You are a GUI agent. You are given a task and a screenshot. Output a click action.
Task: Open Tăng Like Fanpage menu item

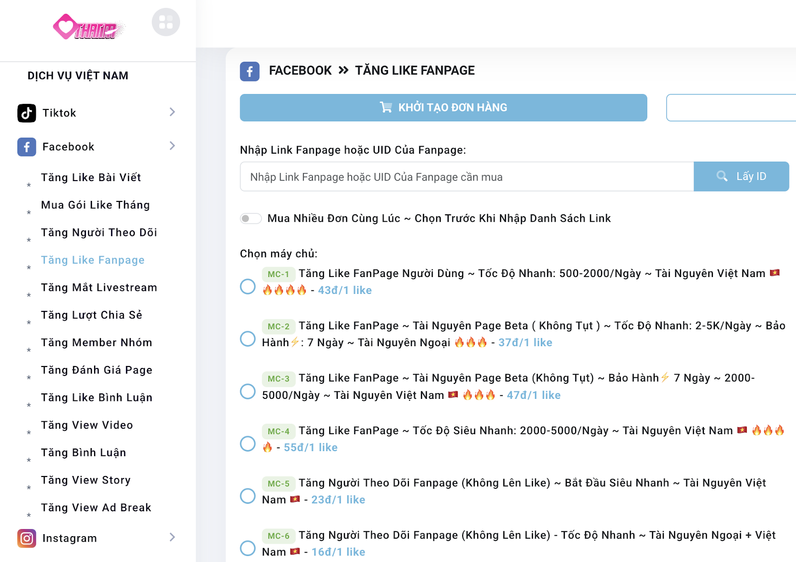93,260
